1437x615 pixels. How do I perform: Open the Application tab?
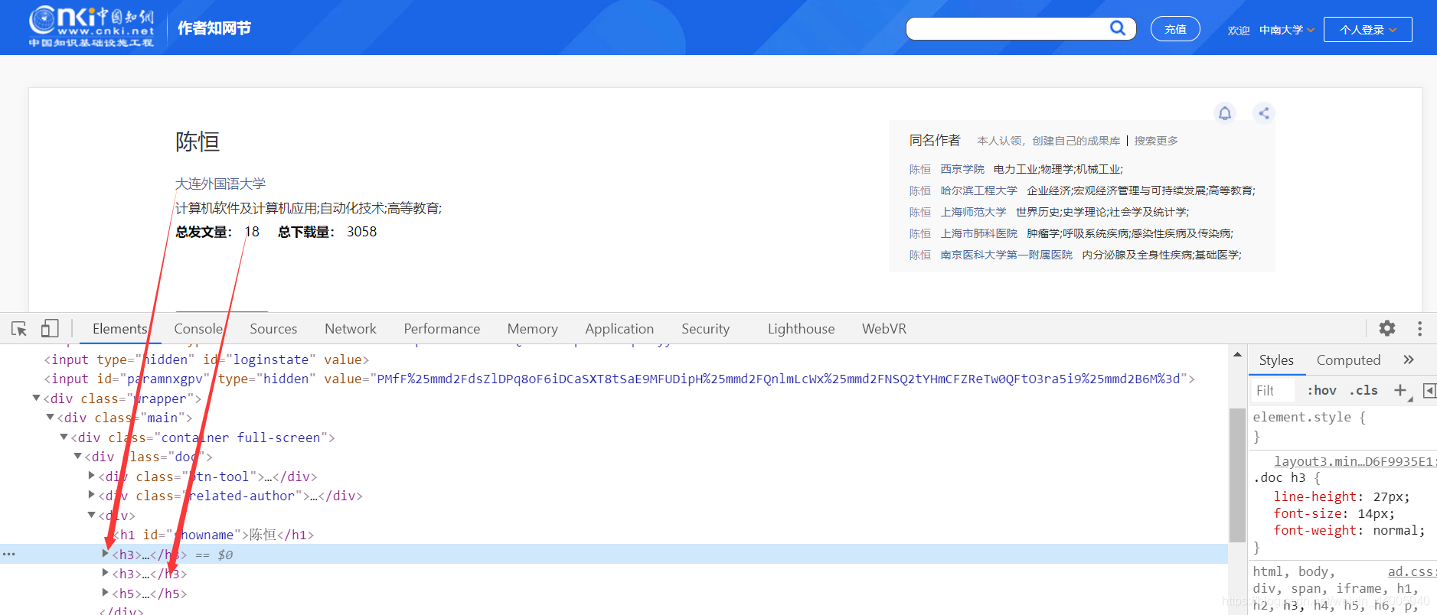tap(619, 328)
